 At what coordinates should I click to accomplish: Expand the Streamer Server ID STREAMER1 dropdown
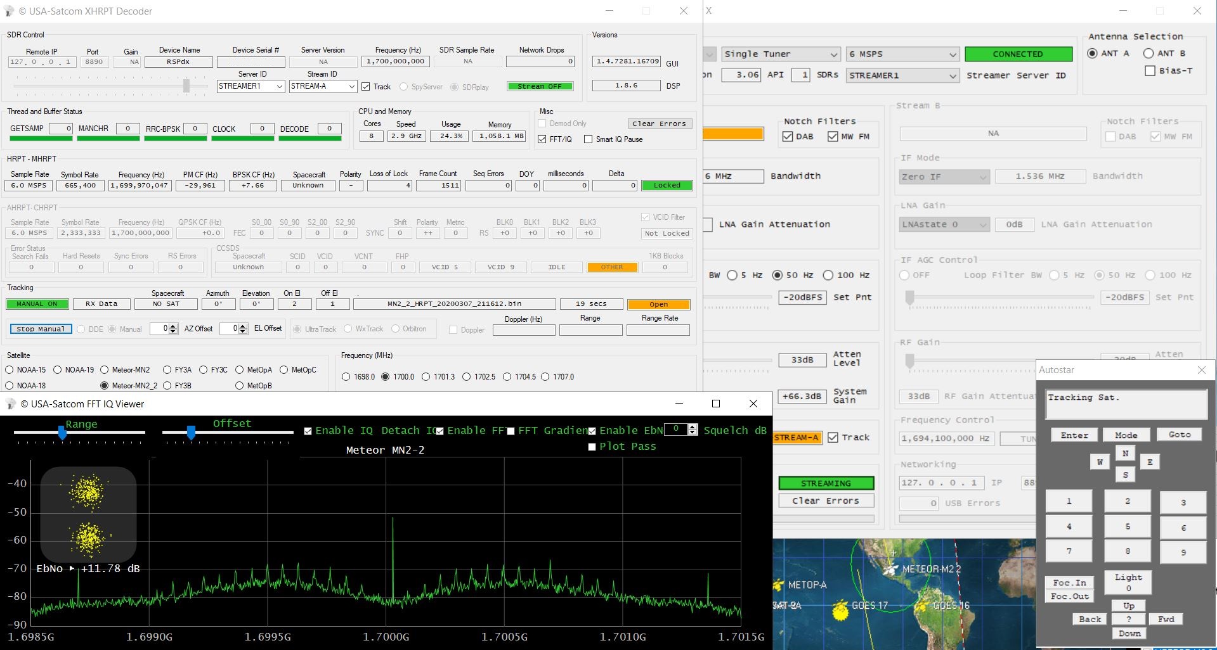pyautogui.click(x=902, y=75)
